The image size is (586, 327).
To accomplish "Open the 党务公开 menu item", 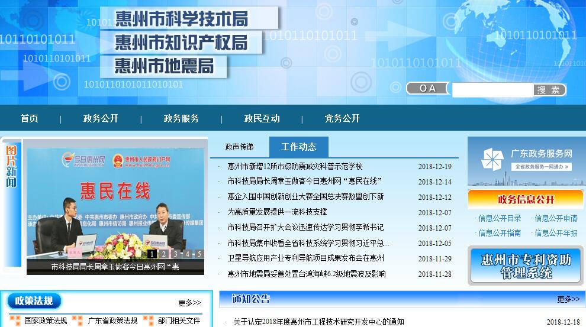I will 342,119.
